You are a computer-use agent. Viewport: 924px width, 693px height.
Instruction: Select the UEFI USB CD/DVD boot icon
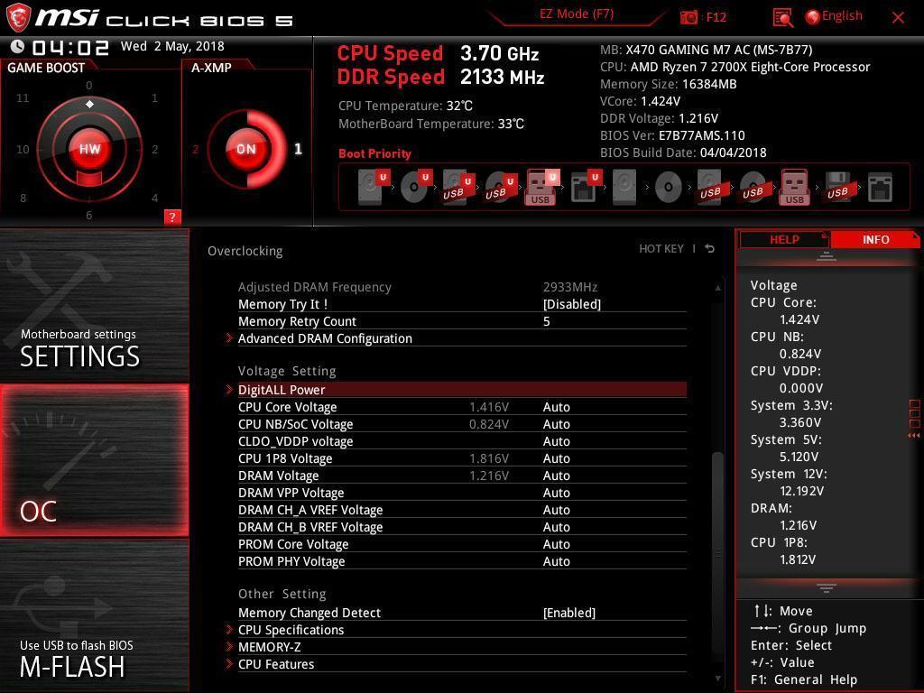[500, 187]
